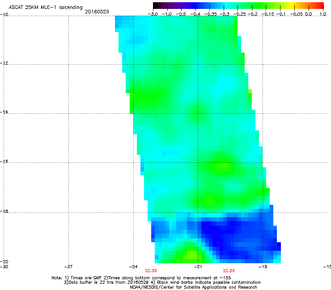Click the -0.2 color scale label
This screenshot has height=290, width=331.
point(253,14)
